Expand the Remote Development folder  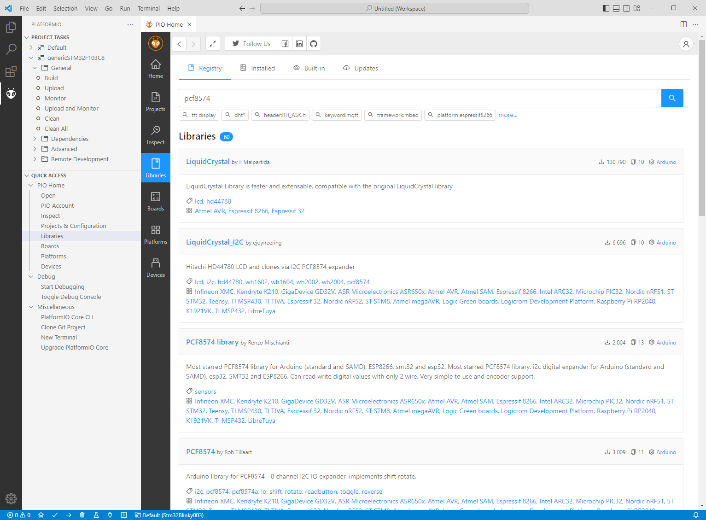(x=35, y=159)
